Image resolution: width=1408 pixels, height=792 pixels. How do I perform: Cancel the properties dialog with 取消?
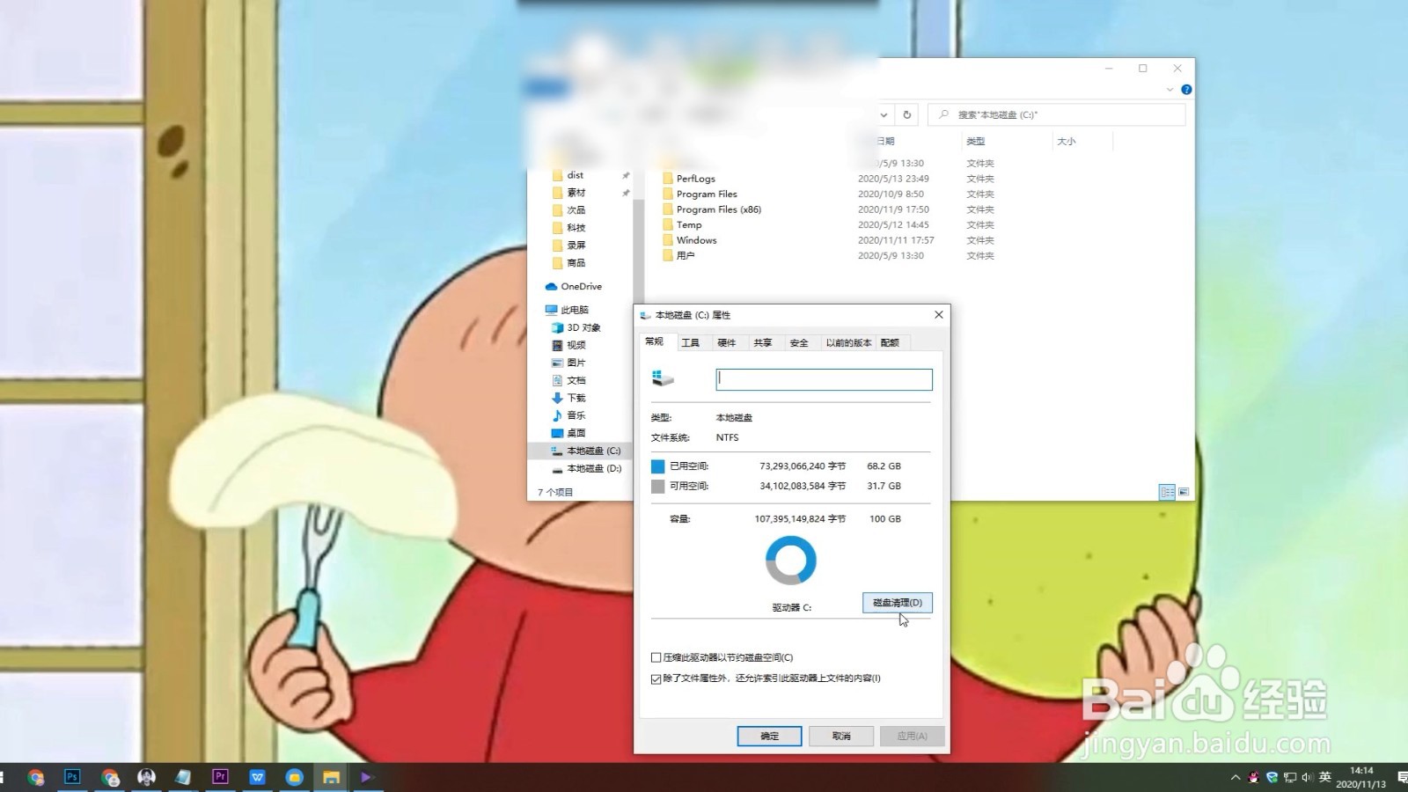point(841,736)
